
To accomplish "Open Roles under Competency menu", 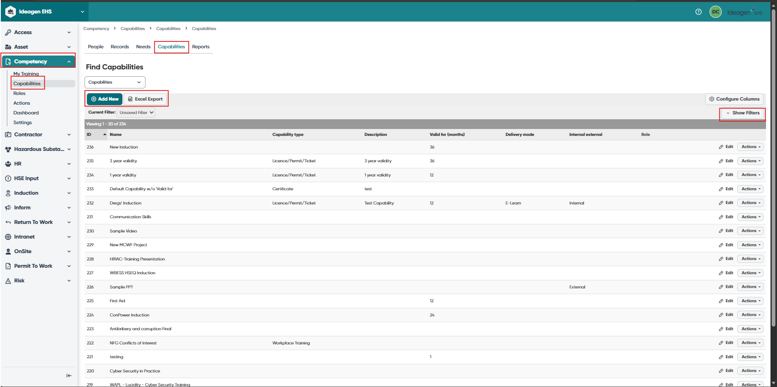I will pyautogui.click(x=20, y=93).
